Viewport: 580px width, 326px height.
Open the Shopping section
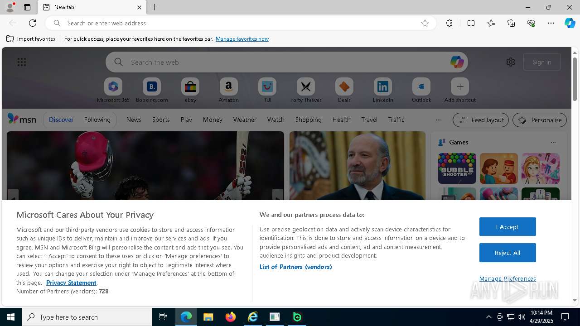(x=309, y=120)
